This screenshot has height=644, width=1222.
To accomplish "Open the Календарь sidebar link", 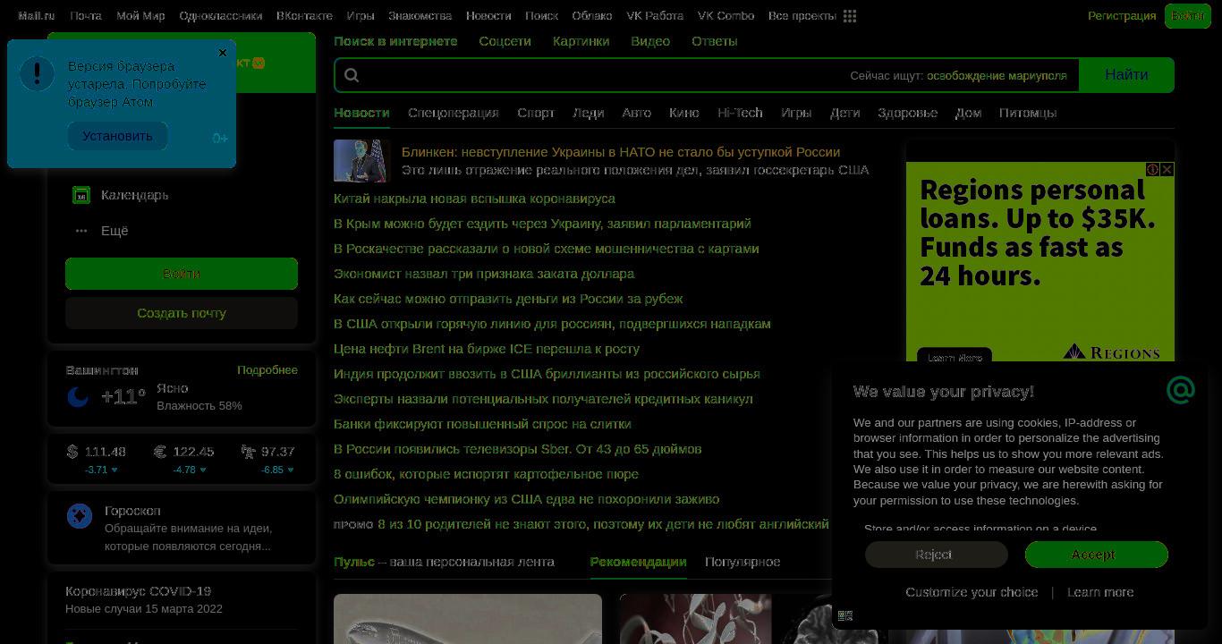I will (134, 195).
